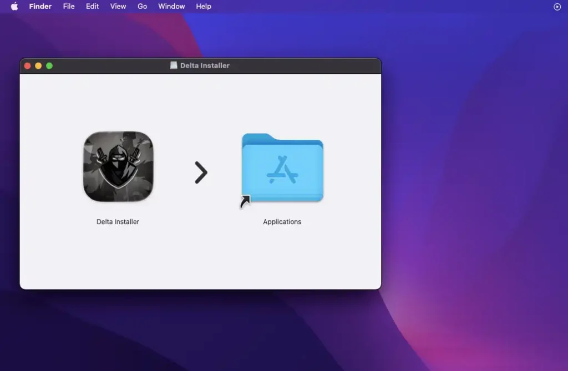Select the Applications folder shortcut icon
The height and width of the screenshot is (371, 568).
point(282,168)
